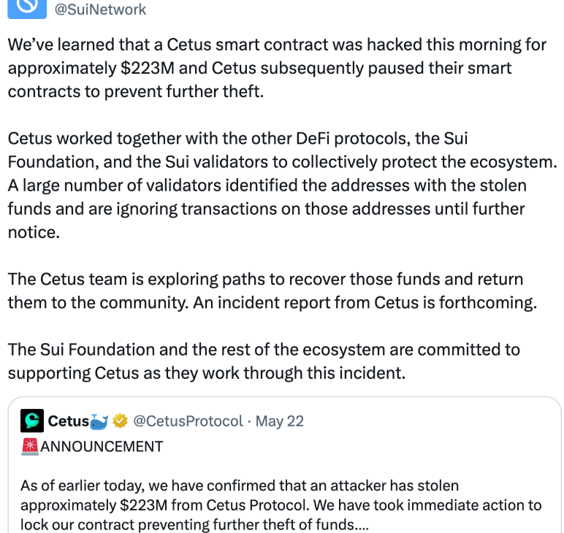Click the whale emoji beside Cetus name

(x=99, y=421)
